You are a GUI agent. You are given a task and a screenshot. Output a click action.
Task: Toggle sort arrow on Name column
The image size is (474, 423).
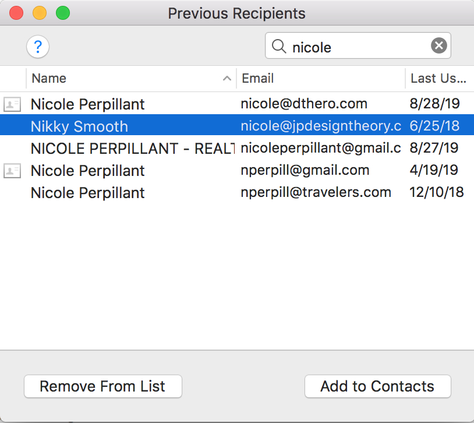coord(227,79)
